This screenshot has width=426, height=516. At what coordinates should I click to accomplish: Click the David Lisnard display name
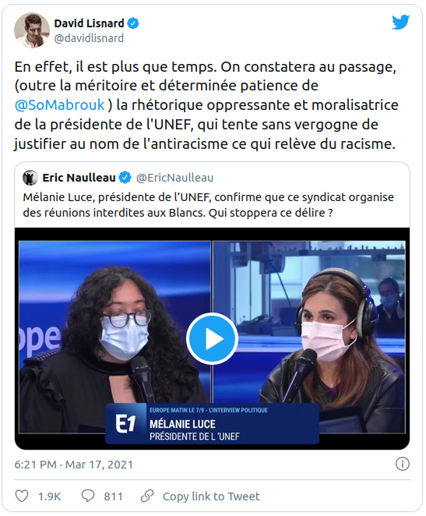pyautogui.click(x=89, y=23)
